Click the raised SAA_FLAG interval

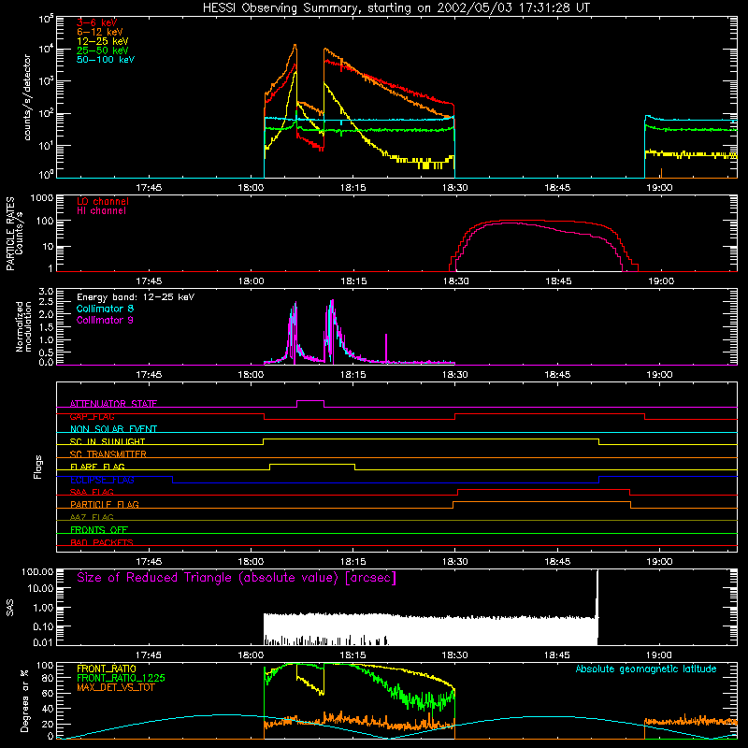click(x=543, y=489)
